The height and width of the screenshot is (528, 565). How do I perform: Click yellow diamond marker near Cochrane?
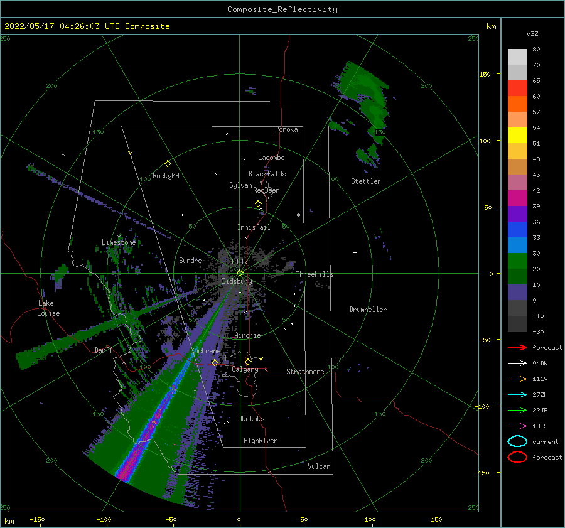point(215,363)
